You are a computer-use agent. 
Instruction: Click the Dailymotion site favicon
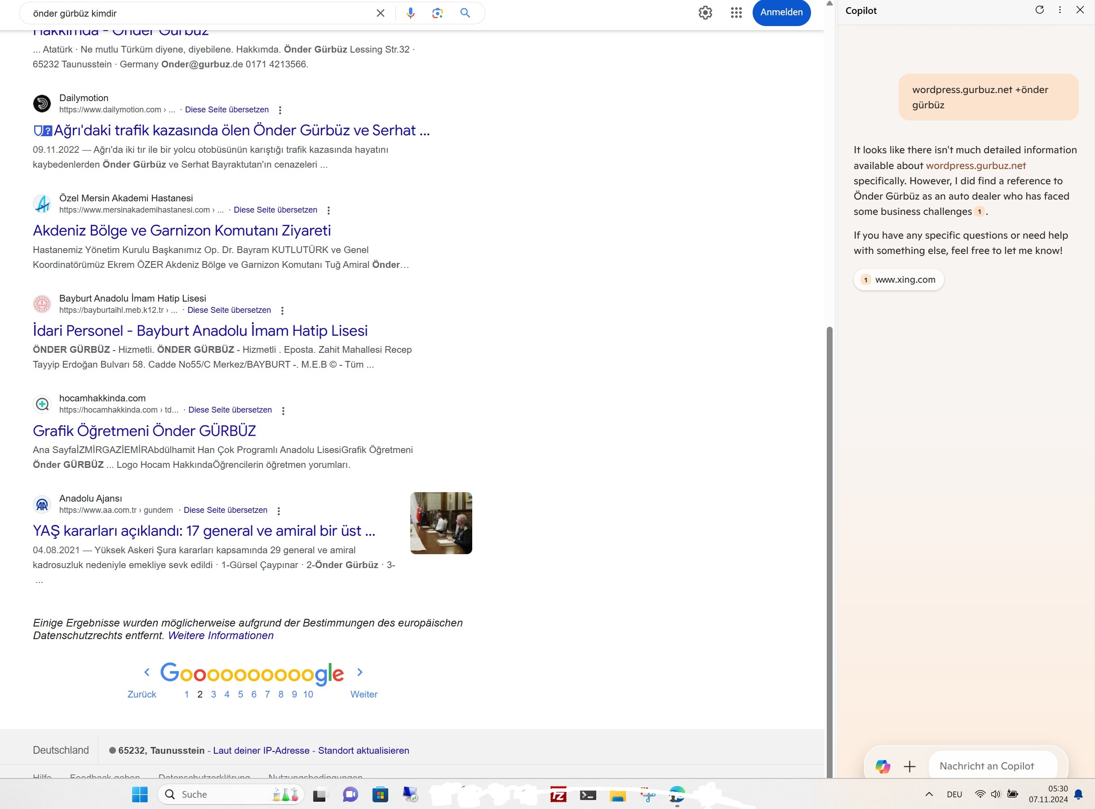tap(42, 104)
